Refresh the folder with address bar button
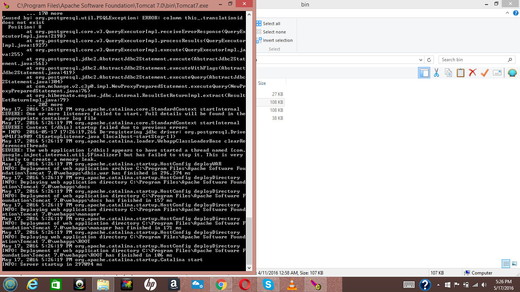 point(429,60)
